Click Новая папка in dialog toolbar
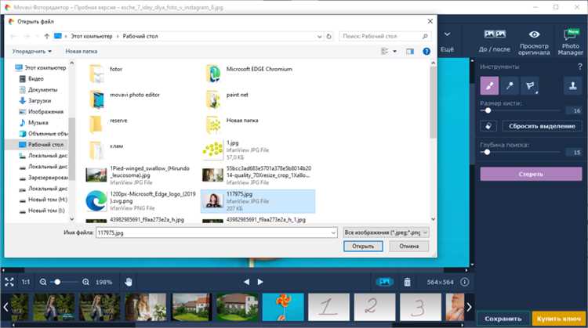588x328 pixels. (x=82, y=51)
